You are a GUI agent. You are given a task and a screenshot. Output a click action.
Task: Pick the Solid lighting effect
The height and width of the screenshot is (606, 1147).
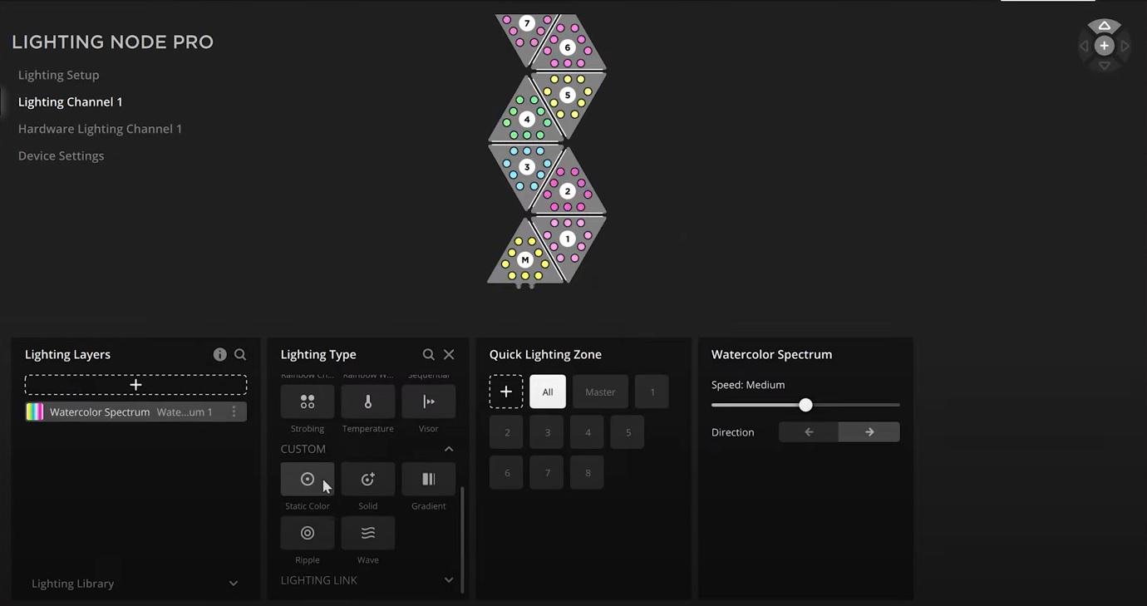click(367, 479)
